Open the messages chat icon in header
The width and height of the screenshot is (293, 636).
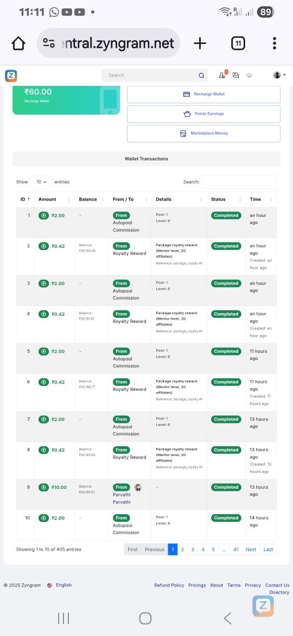tap(236, 76)
